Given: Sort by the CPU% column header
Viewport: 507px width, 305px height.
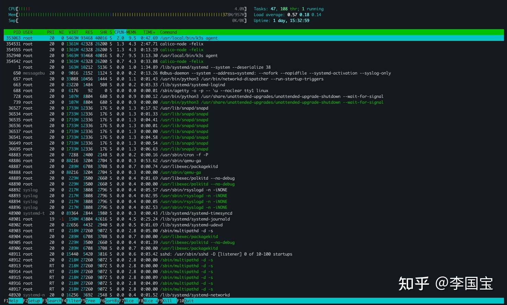Looking at the screenshot, I should pyautogui.click(x=120, y=32).
